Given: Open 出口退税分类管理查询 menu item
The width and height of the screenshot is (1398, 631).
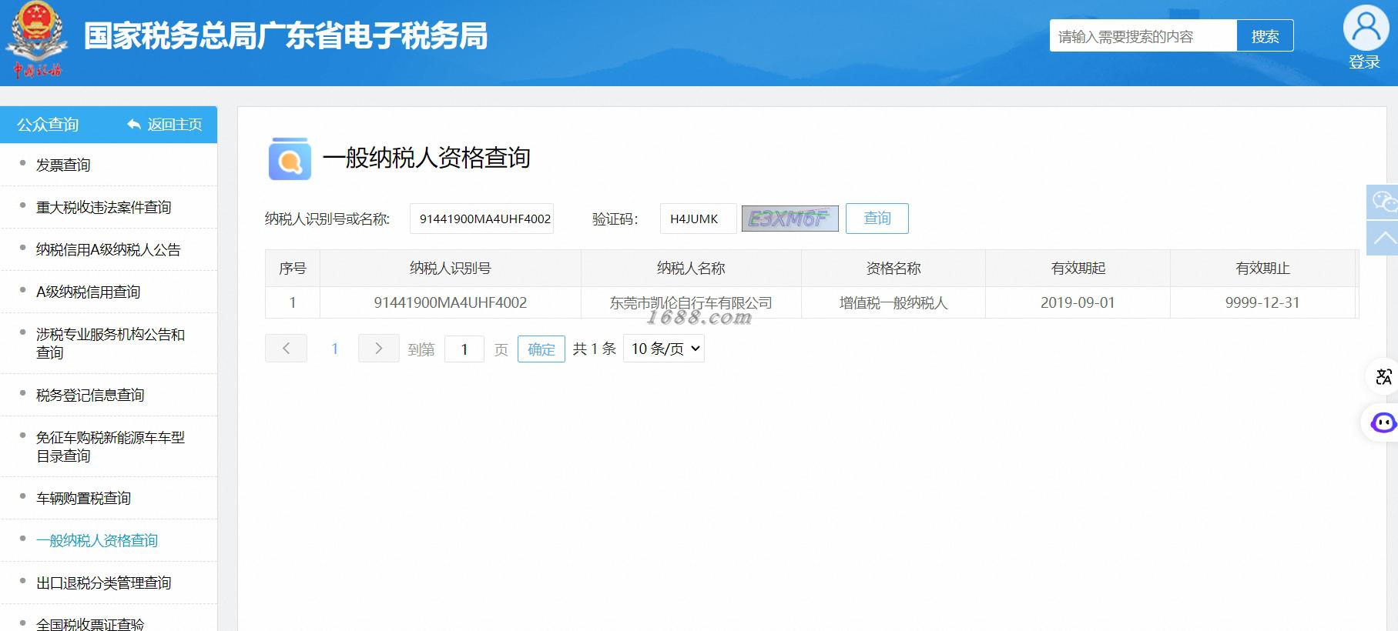Looking at the screenshot, I should (x=103, y=583).
